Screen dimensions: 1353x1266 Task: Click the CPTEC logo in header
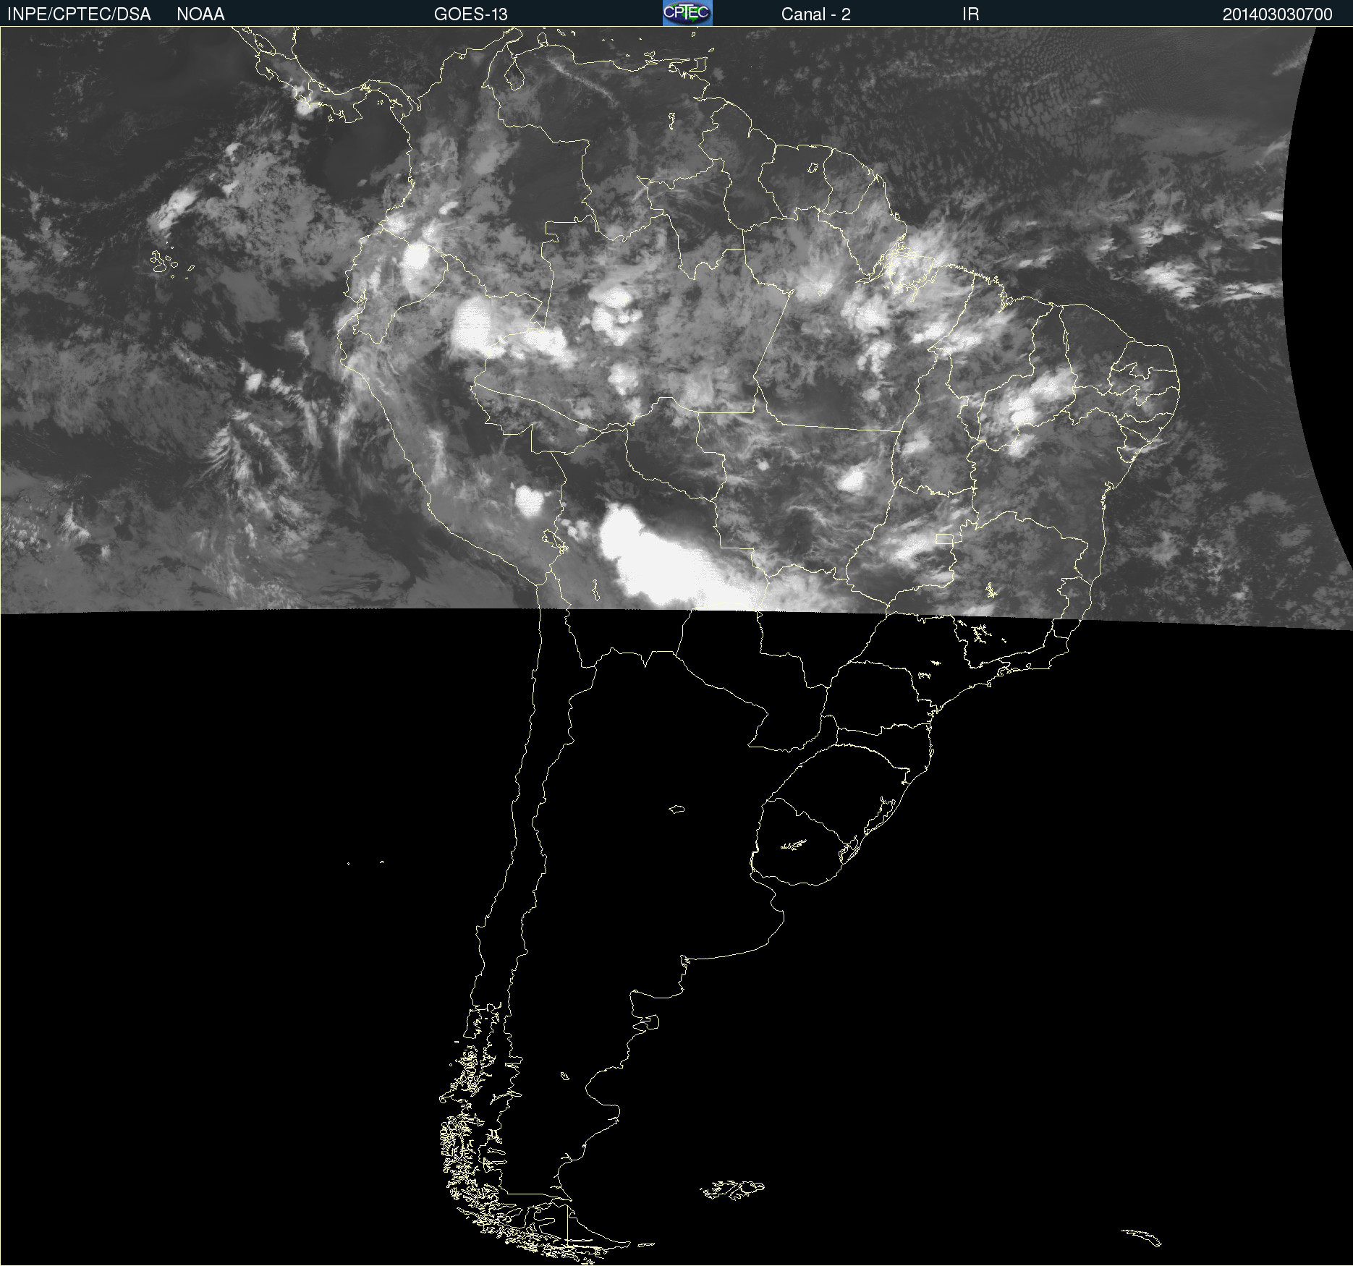point(687,13)
